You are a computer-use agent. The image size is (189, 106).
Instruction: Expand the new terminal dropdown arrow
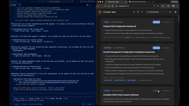(92, 5)
